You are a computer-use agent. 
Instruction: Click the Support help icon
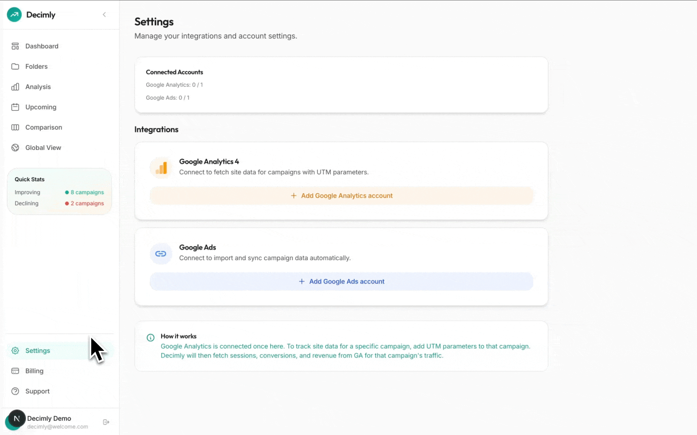click(x=15, y=391)
